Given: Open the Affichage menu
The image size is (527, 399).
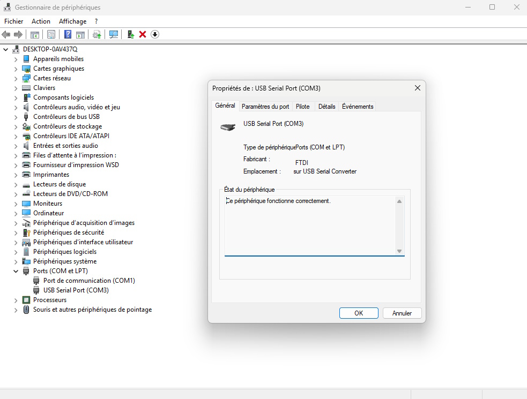Looking at the screenshot, I should click(72, 21).
